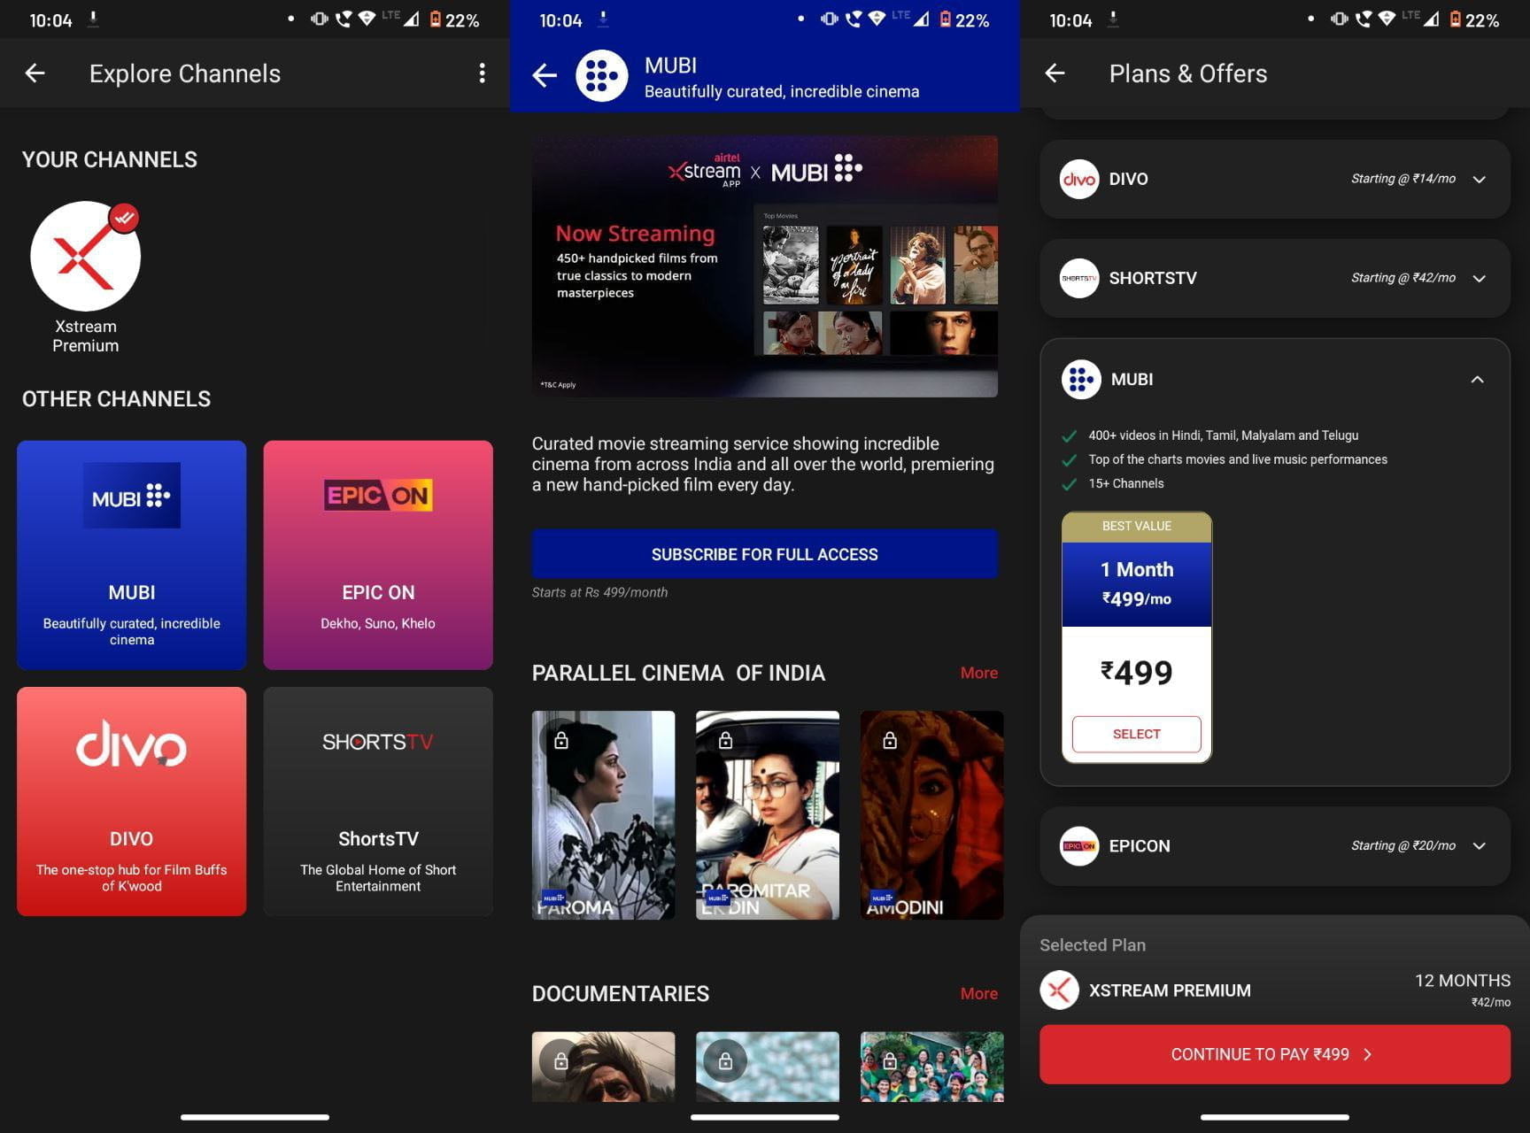Open second documentary thumbnail with blue texture
The height and width of the screenshot is (1133, 1530).
(x=768, y=1067)
